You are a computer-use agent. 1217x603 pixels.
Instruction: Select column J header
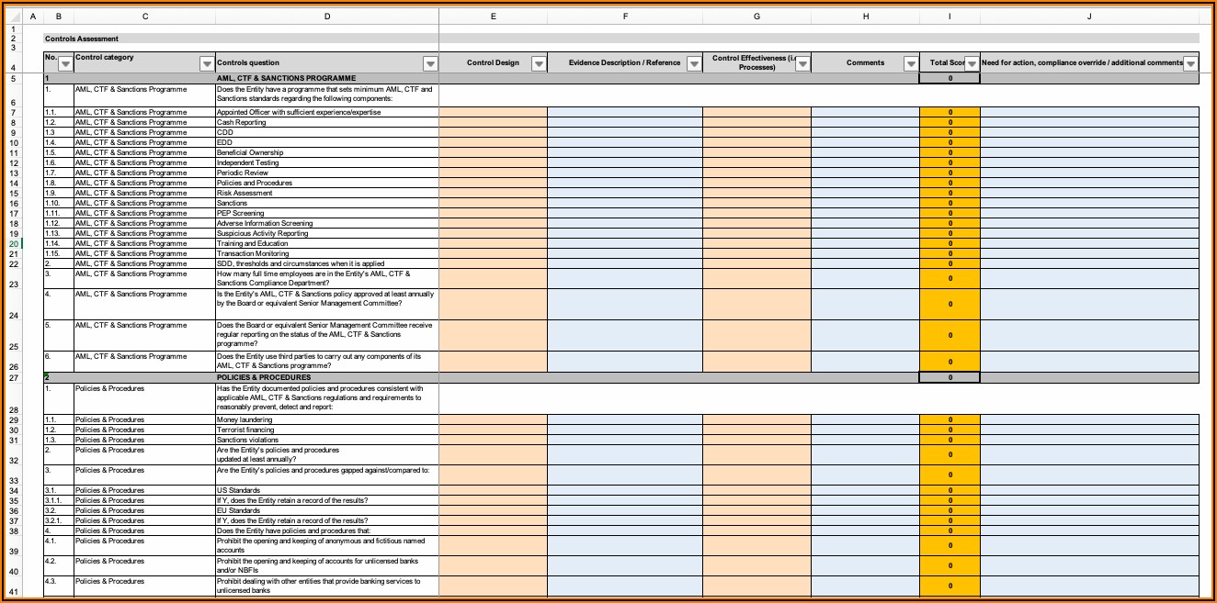[1089, 17]
